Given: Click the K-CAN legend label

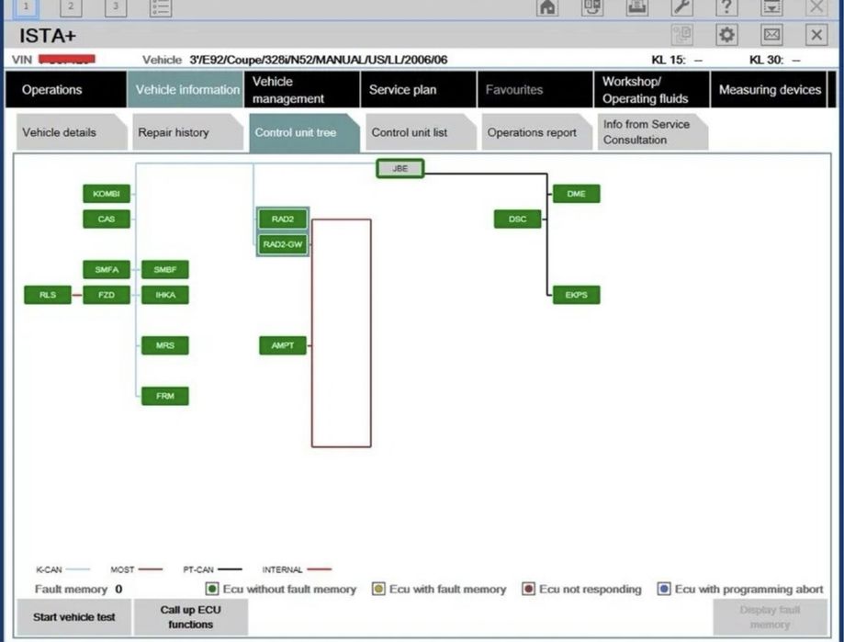Looking at the screenshot, I should tap(49, 569).
